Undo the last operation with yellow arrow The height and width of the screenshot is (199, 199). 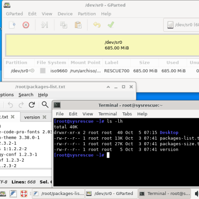pyautogui.click(x=97, y=25)
